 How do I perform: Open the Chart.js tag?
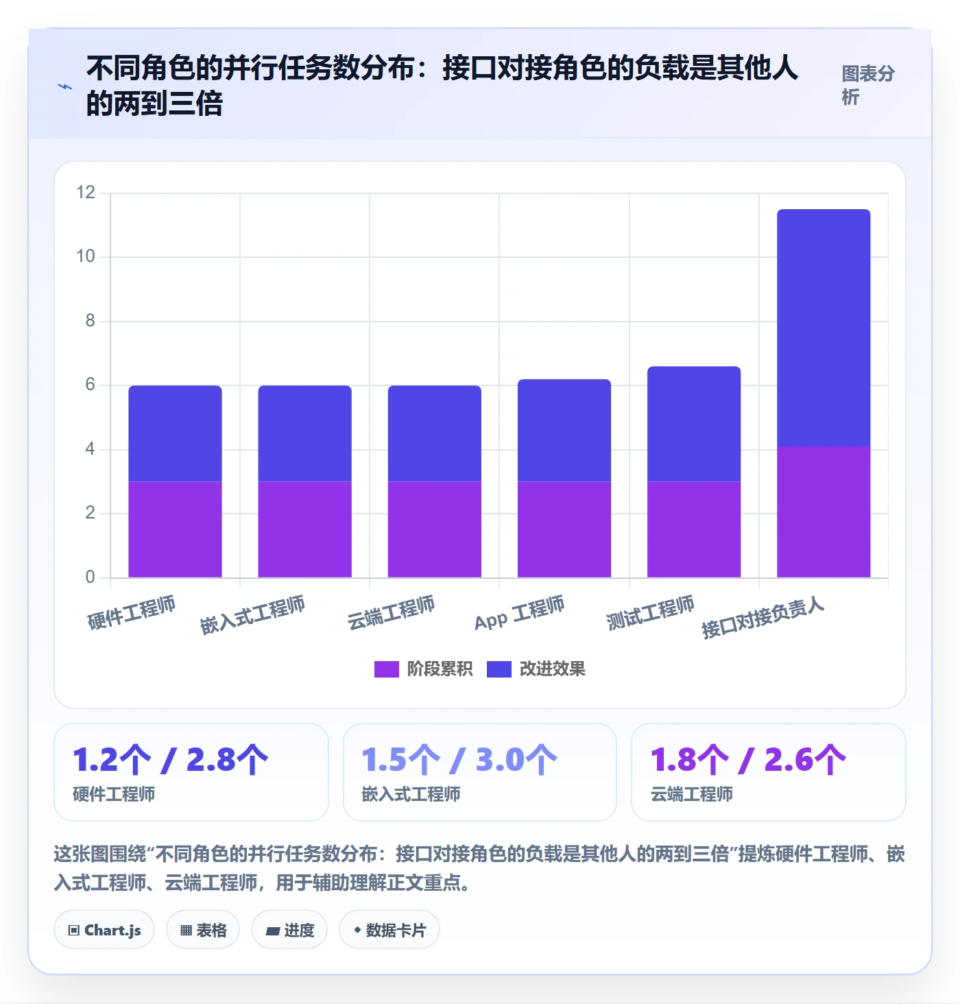tap(104, 930)
